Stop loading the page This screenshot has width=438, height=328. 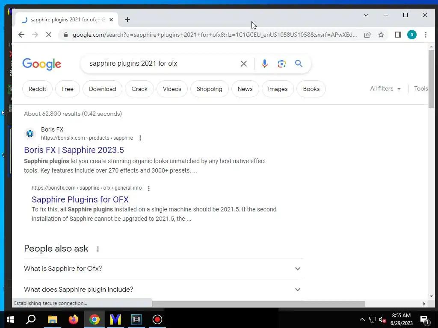click(x=49, y=35)
